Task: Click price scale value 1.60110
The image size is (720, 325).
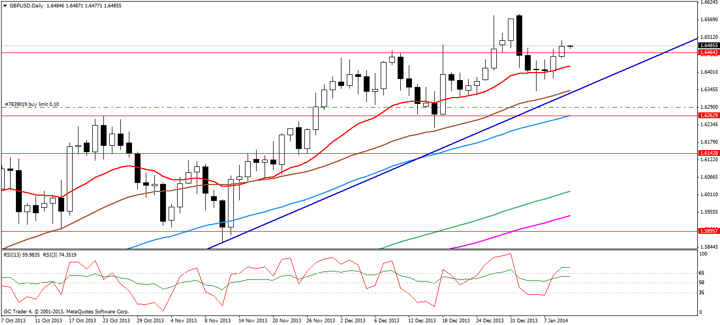Action: [709, 195]
